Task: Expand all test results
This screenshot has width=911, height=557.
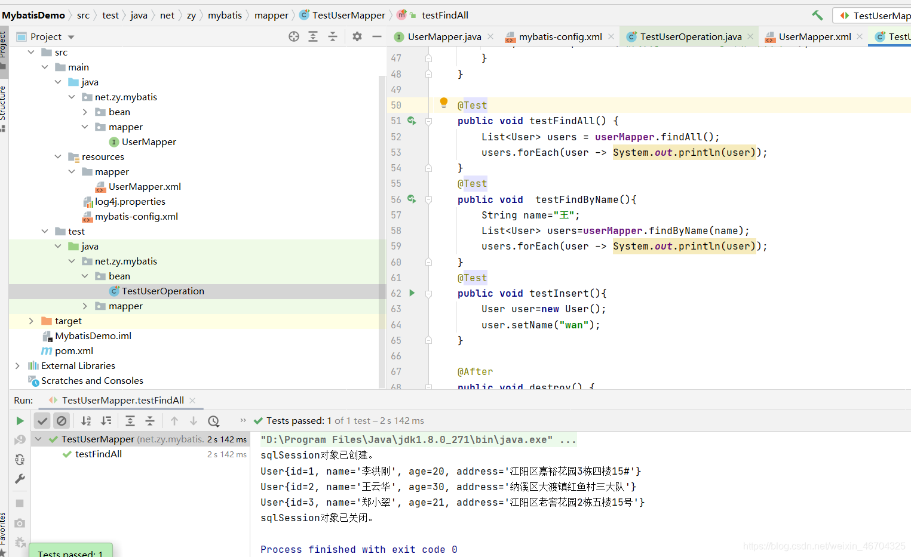Action: pos(130,421)
